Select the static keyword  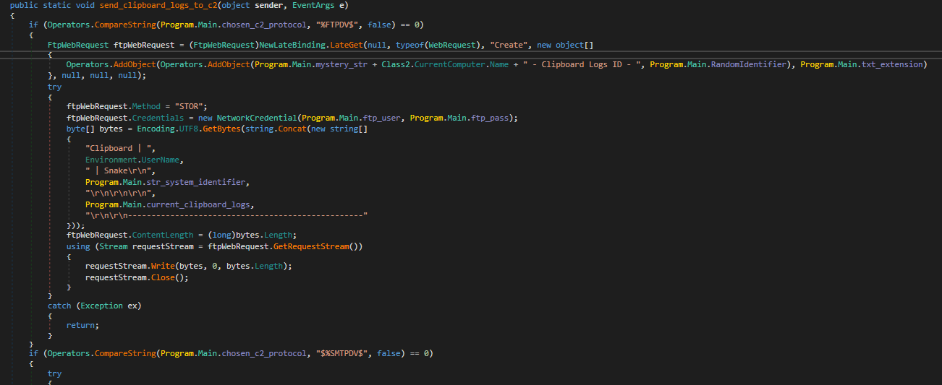click(x=57, y=4)
